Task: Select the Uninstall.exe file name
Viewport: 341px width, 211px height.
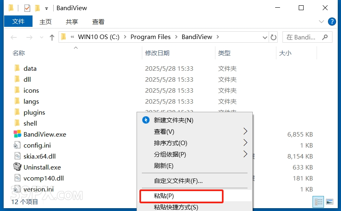Action: click(42, 167)
